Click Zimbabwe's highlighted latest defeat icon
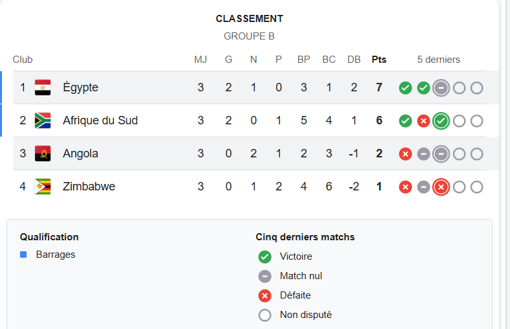This screenshot has width=510, height=329. (441, 187)
